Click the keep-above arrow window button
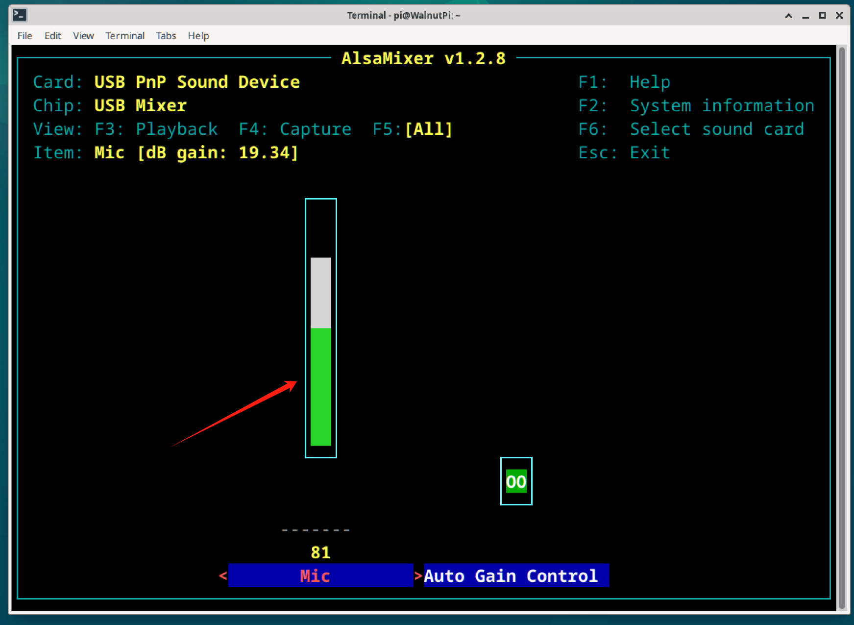Viewport: 854px width, 625px height. [789, 16]
